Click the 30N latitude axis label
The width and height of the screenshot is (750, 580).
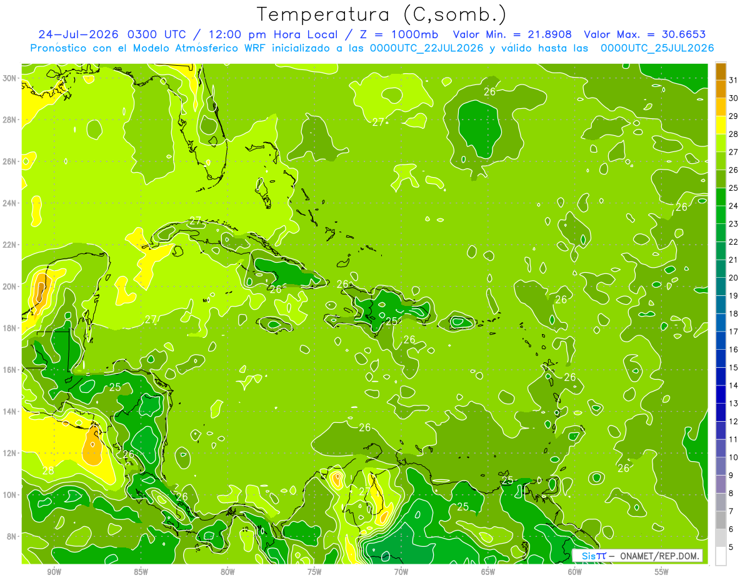[x=10, y=78]
